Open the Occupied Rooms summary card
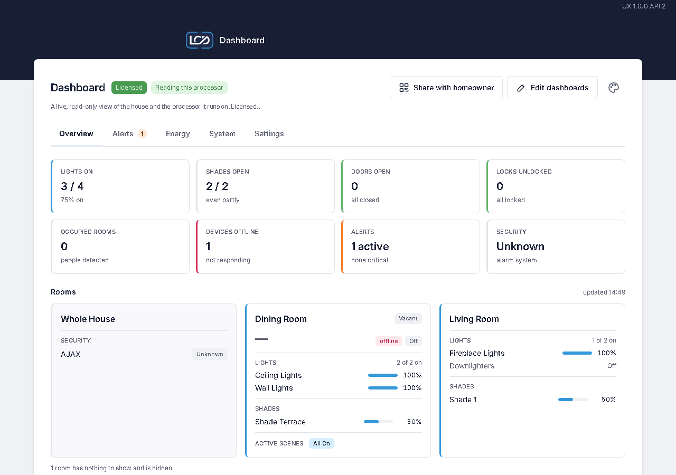676x475 pixels. pos(120,246)
